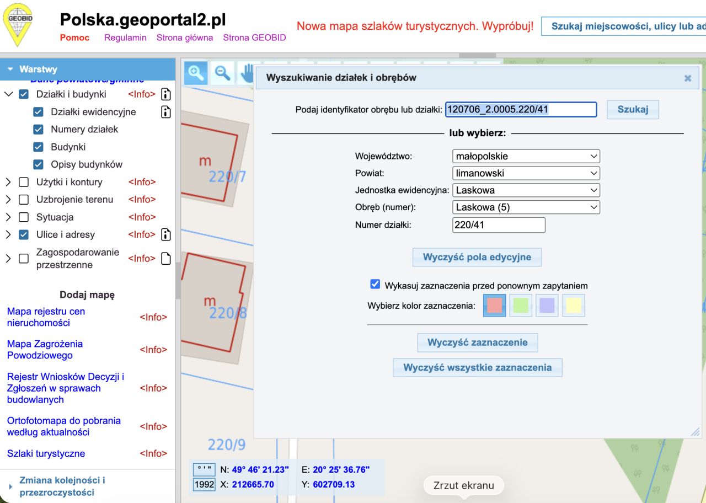Uncheck the Opisy budynków layer

tap(38, 164)
